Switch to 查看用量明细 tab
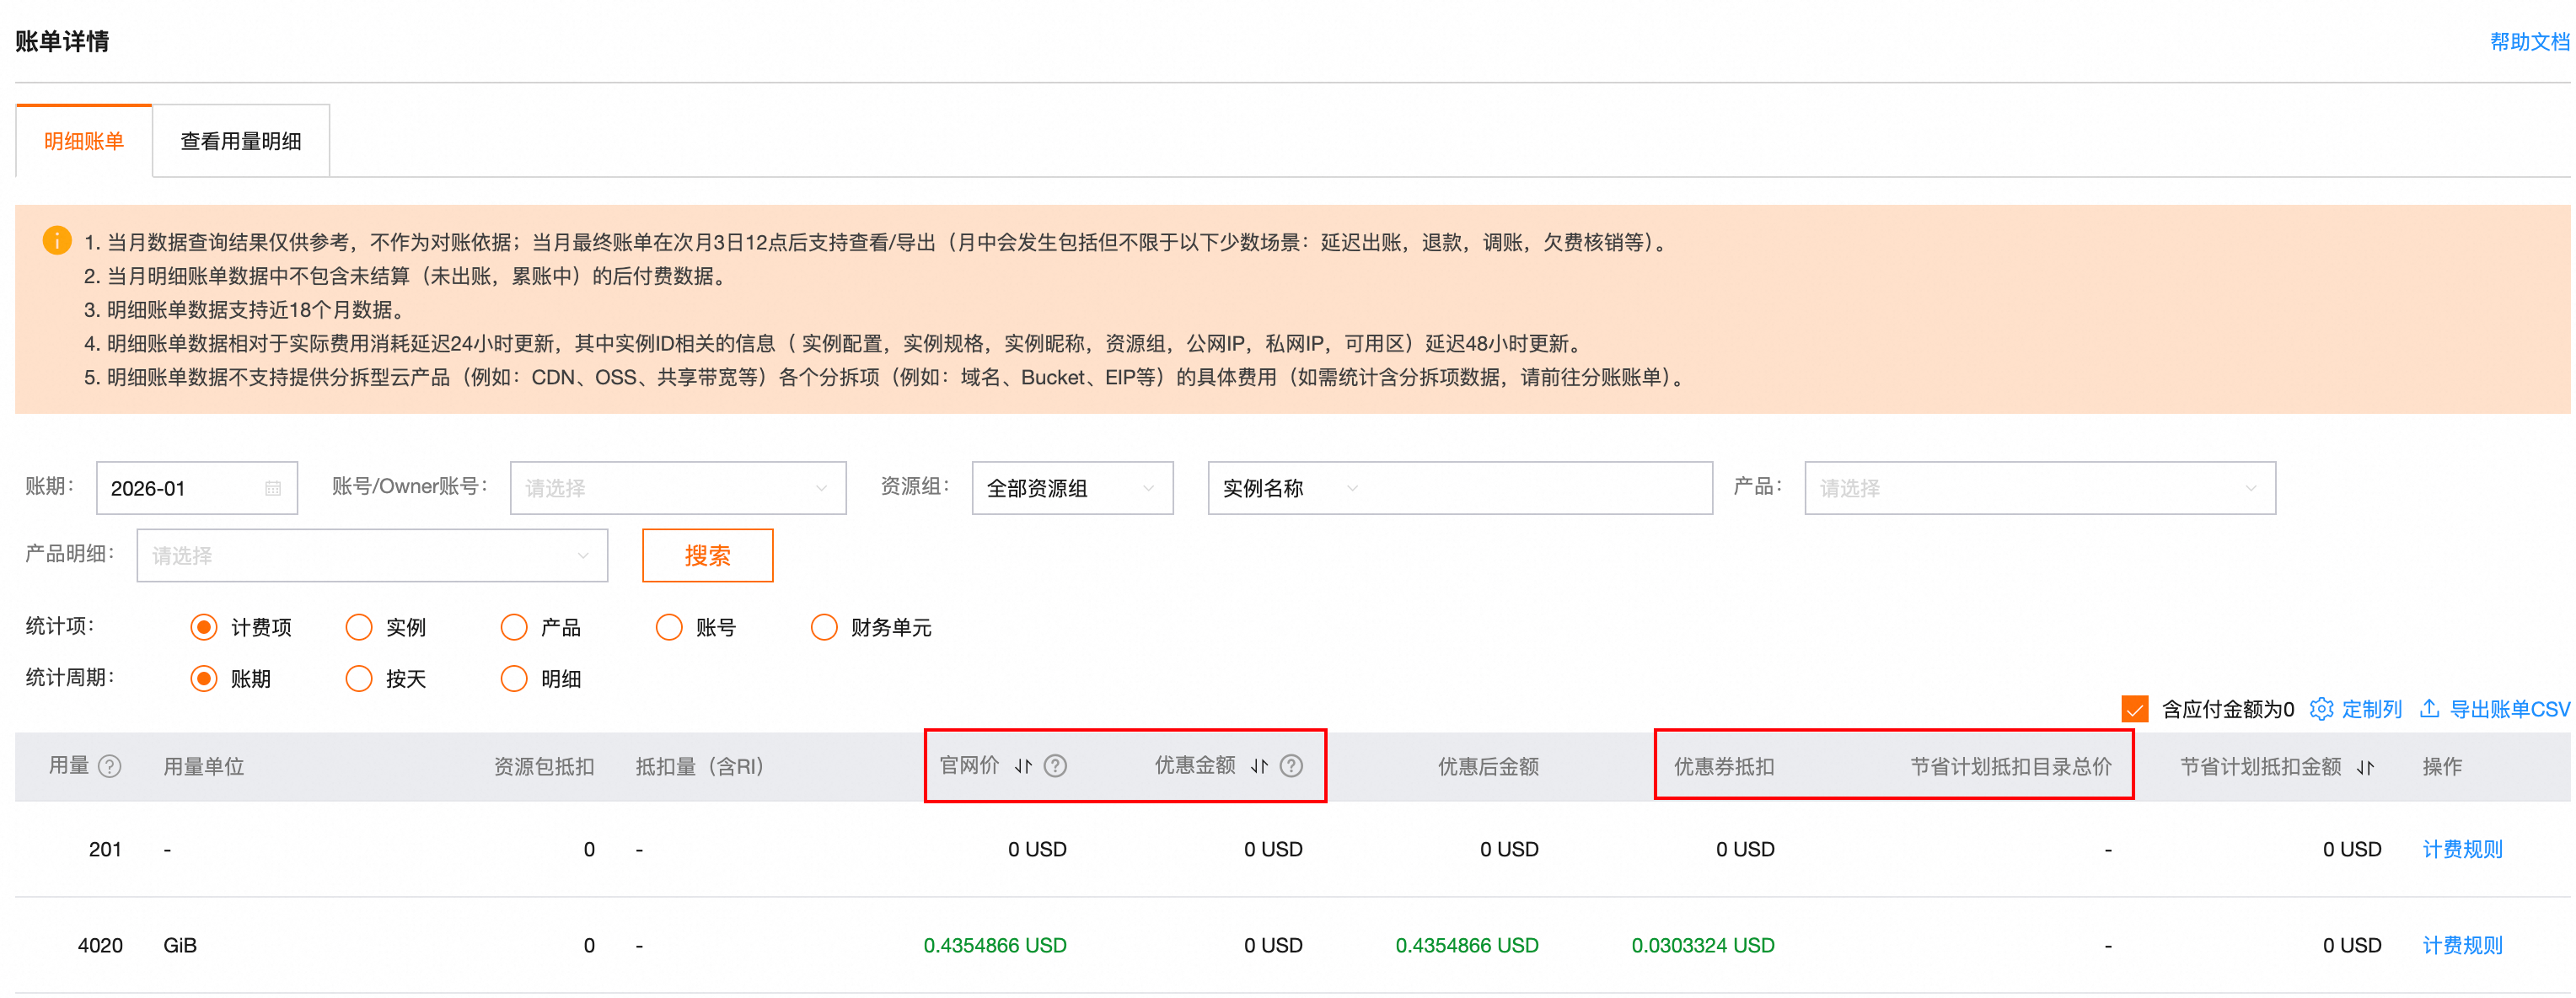The height and width of the screenshot is (998, 2576). tap(240, 141)
